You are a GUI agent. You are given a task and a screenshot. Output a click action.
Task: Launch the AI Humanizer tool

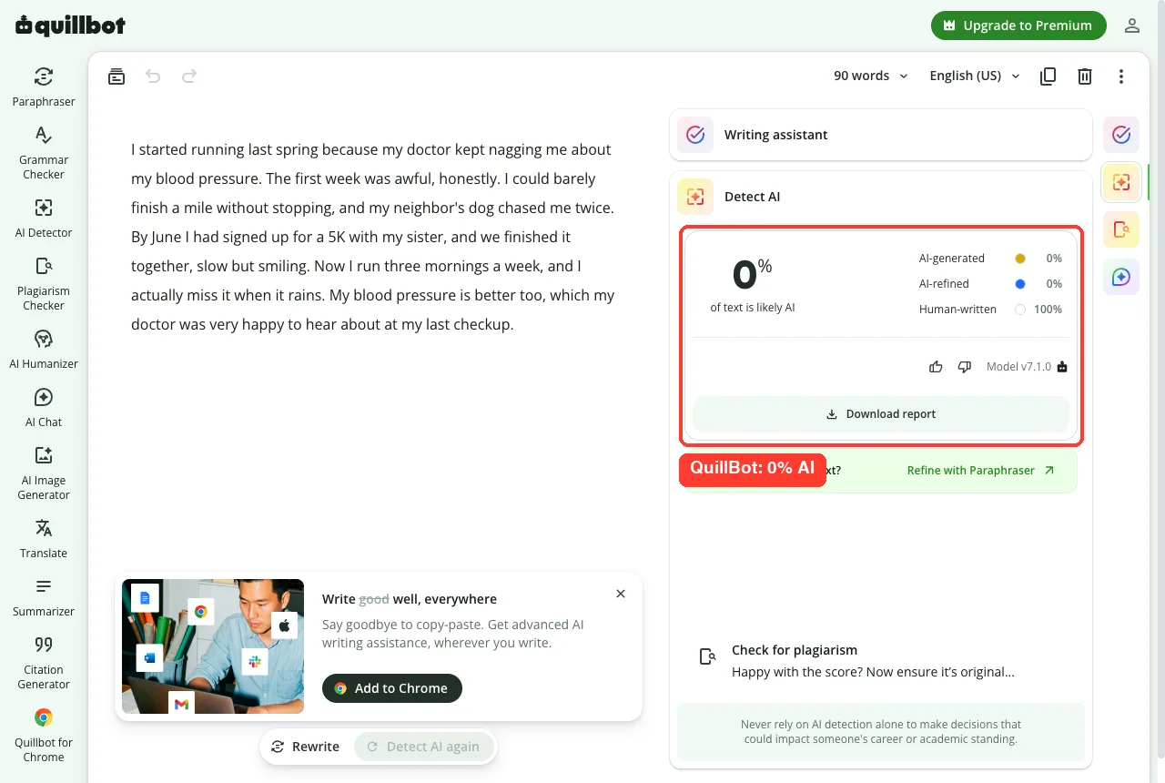tap(44, 349)
